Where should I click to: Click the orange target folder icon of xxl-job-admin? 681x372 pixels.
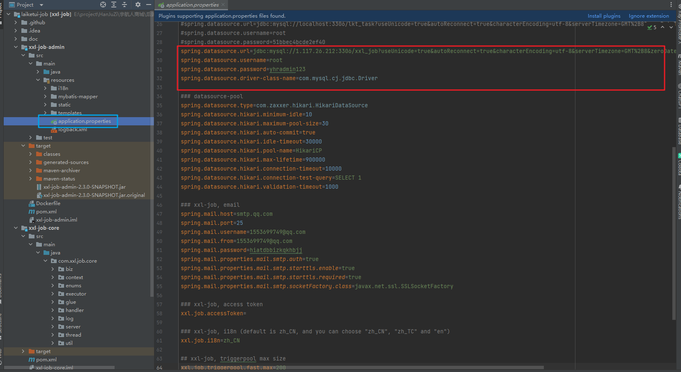pyautogui.click(x=32, y=146)
